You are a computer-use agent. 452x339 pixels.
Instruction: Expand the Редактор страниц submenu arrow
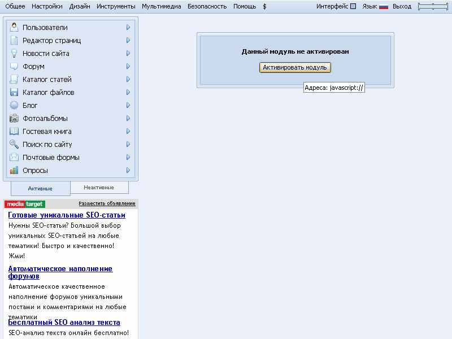(x=128, y=40)
